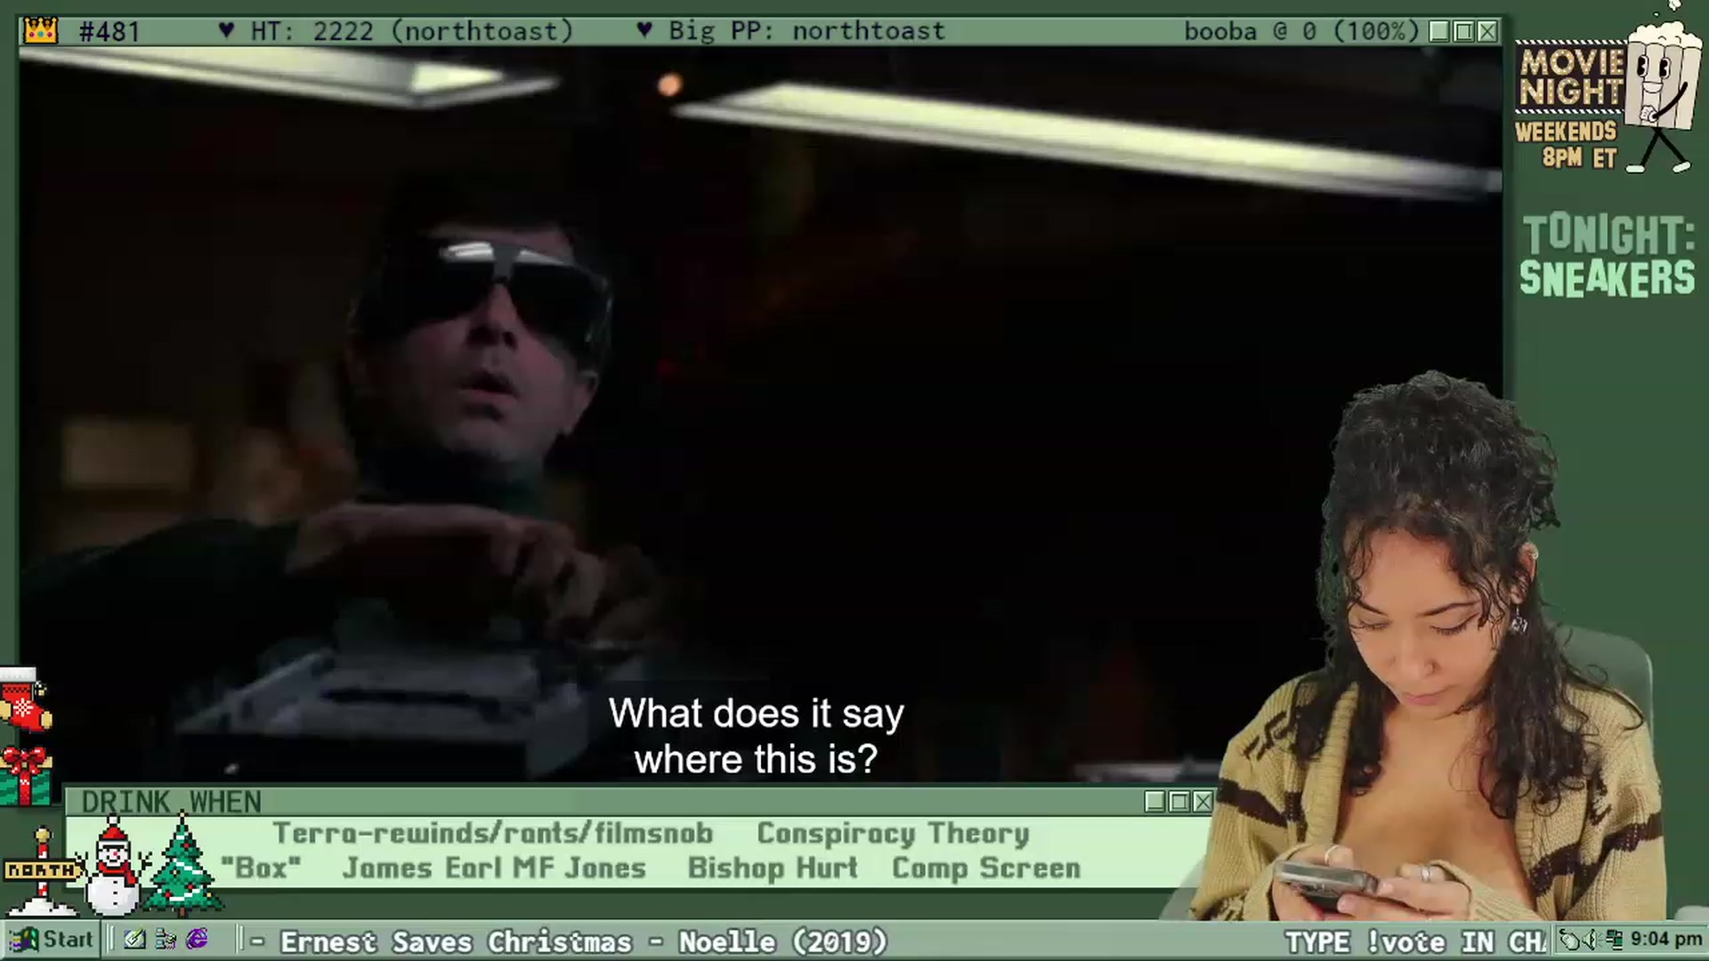Minimize the DRINK WHEN window
Viewport: 1709px width, 961px height.
tap(1154, 802)
